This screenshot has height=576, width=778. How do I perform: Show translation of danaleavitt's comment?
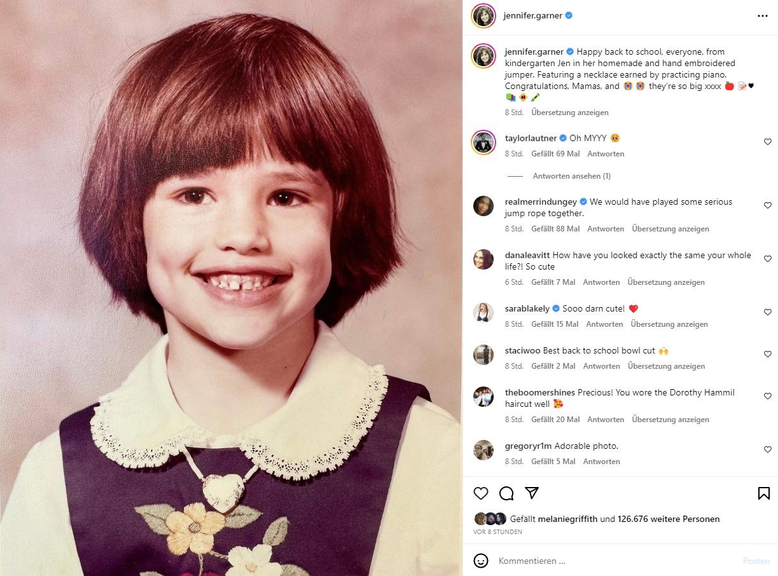coord(666,282)
